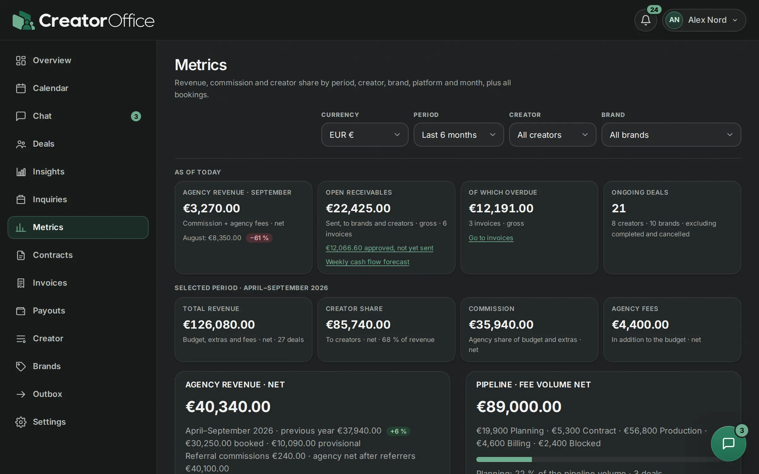Image resolution: width=759 pixels, height=474 pixels.
Task: Open the Period dropdown Last 6 months
Action: pos(459,135)
